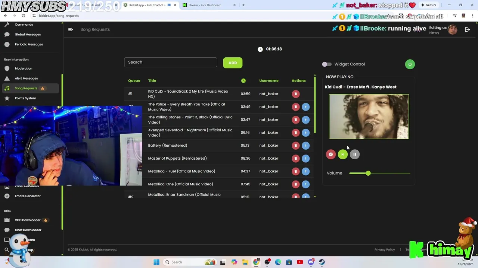Viewport: 478px width, 268px height.
Task: Click the now playing video thumbnail
Action: click(x=369, y=117)
